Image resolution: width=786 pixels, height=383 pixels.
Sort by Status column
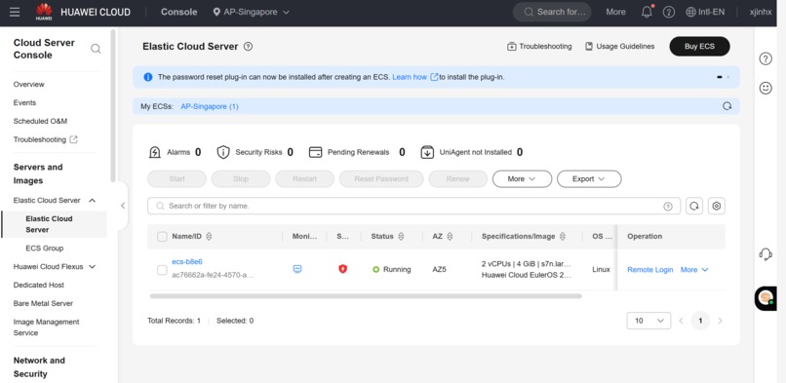401,236
